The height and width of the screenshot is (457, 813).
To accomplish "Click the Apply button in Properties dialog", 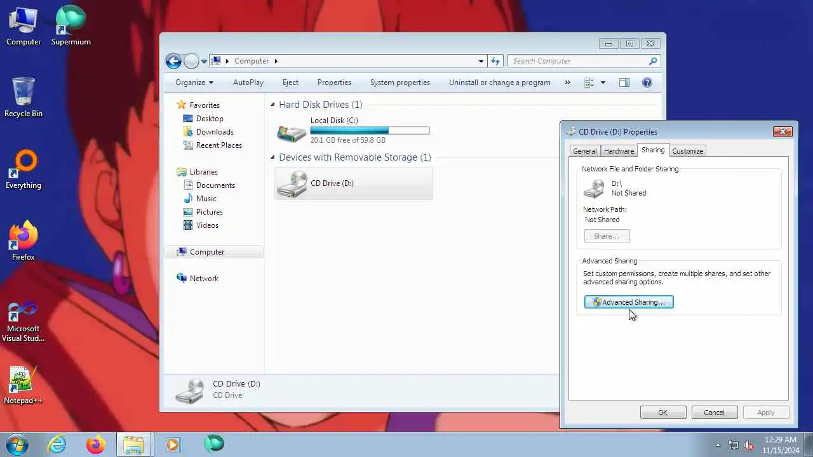I will [766, 413].
